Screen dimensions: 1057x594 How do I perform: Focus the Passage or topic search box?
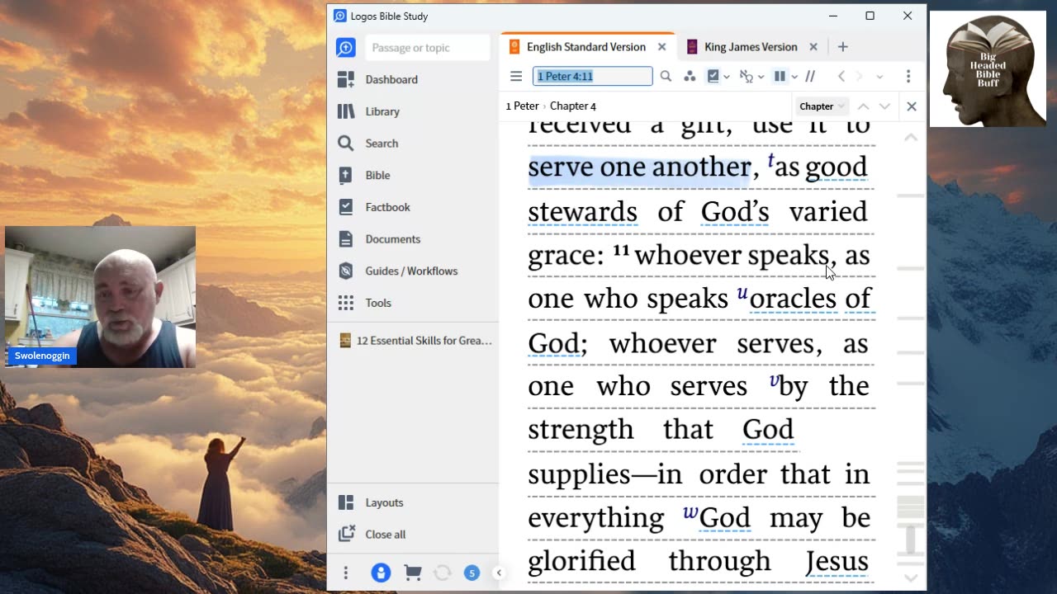[428, 48]
